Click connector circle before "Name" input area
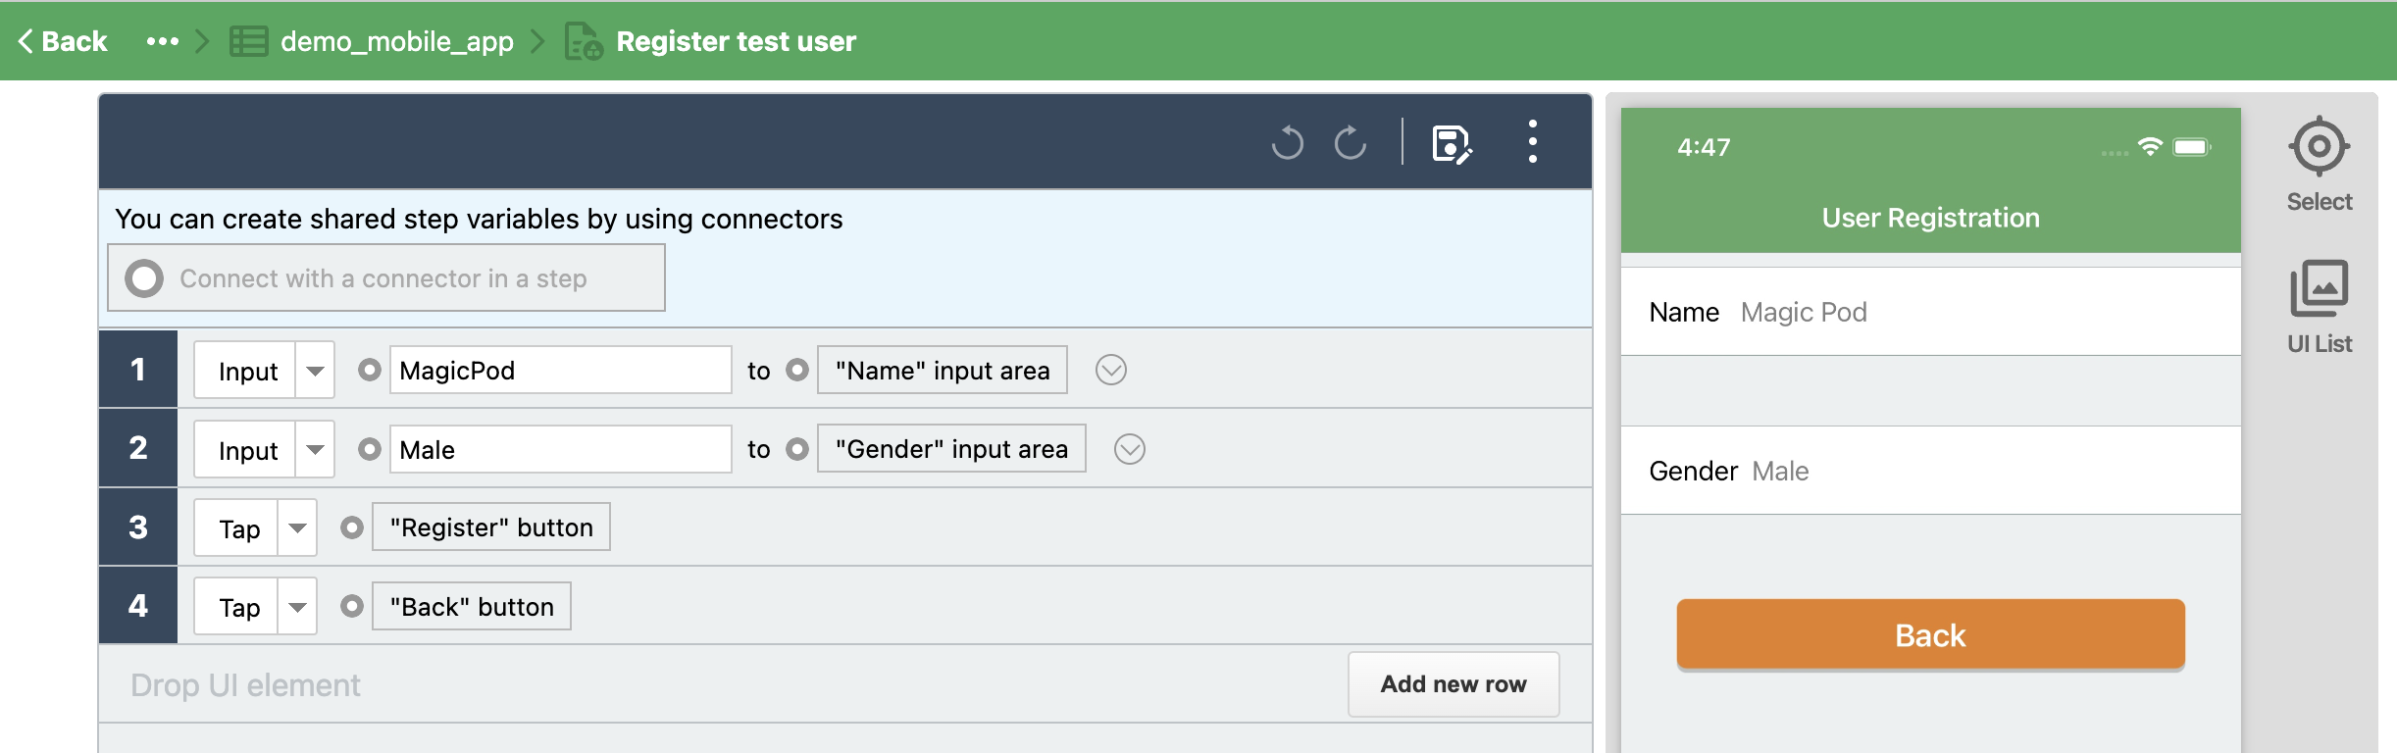 click(797, 370)
